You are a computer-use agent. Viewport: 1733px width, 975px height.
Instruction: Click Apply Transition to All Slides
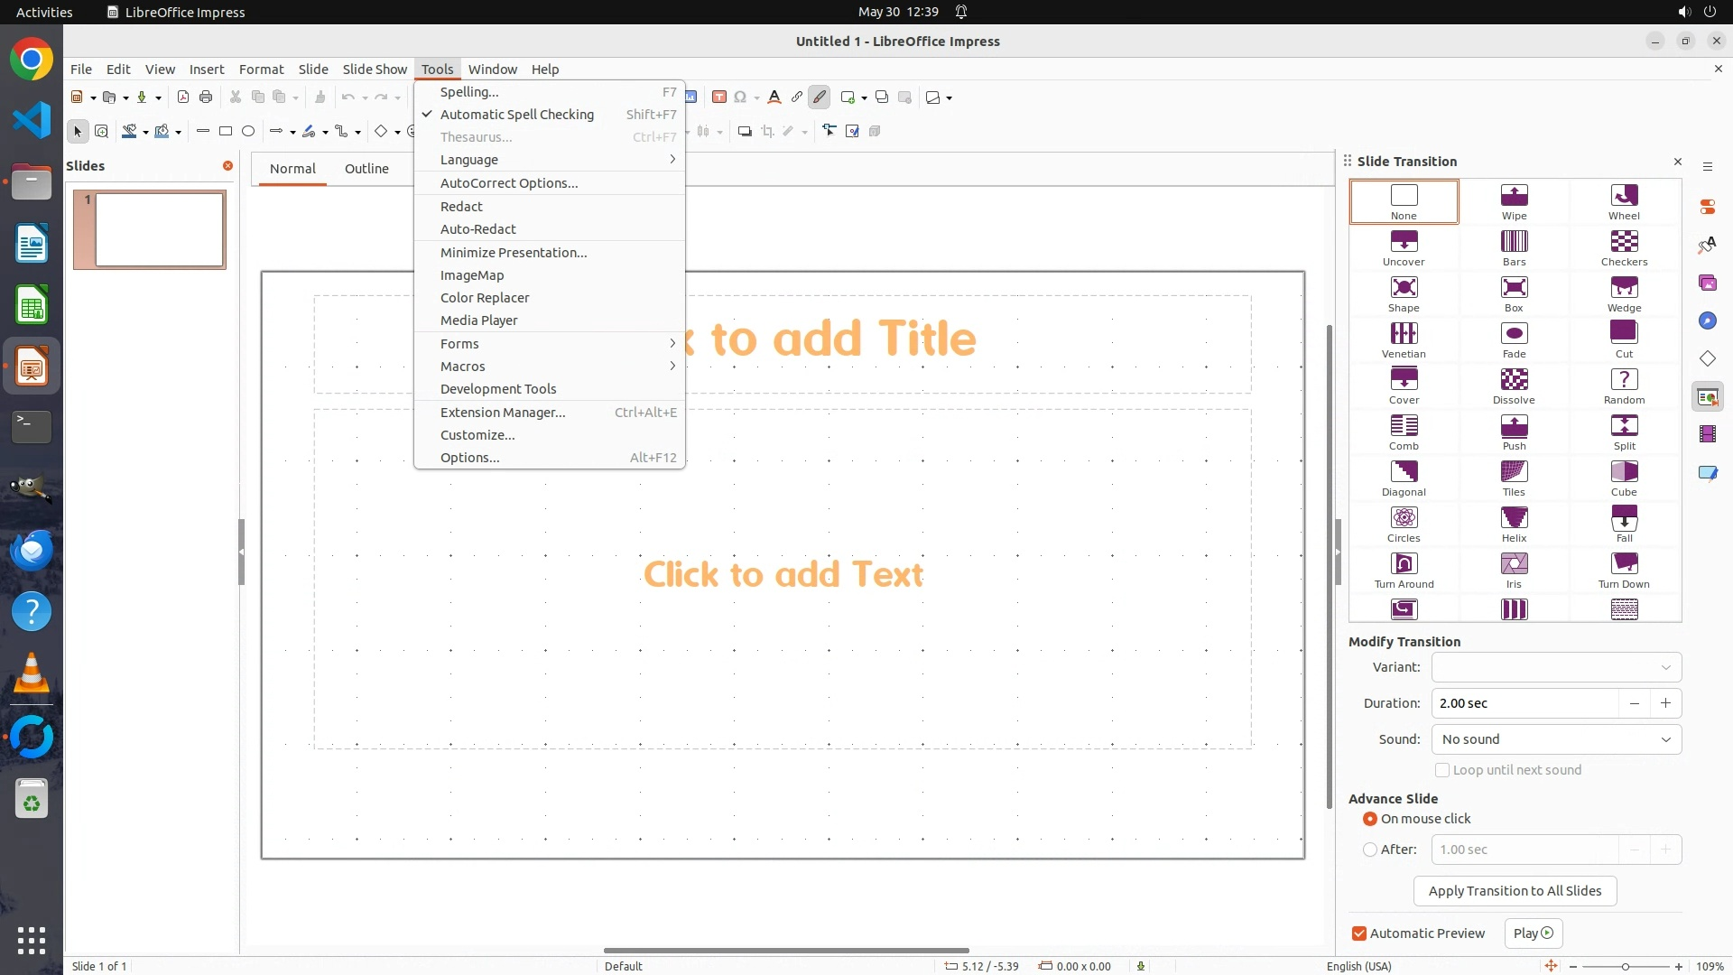point(1515,891)
